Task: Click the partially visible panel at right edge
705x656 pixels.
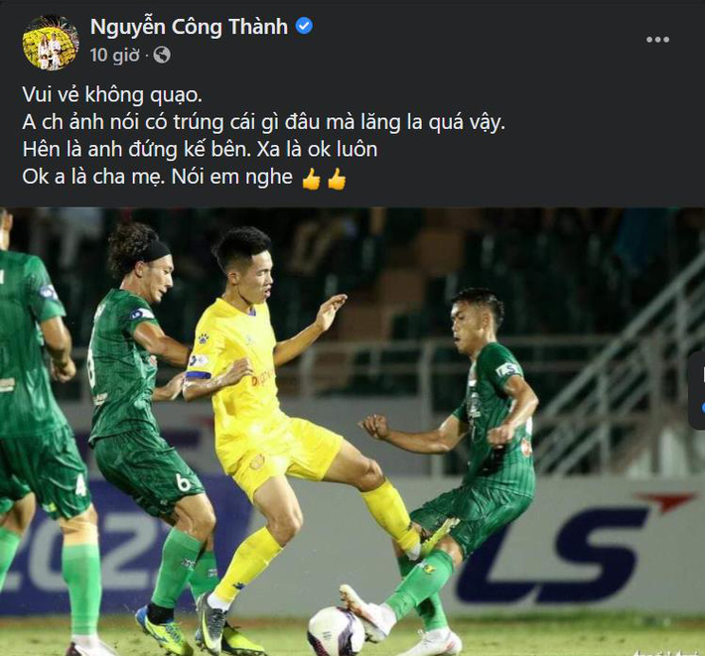Action: coord(697,390)
